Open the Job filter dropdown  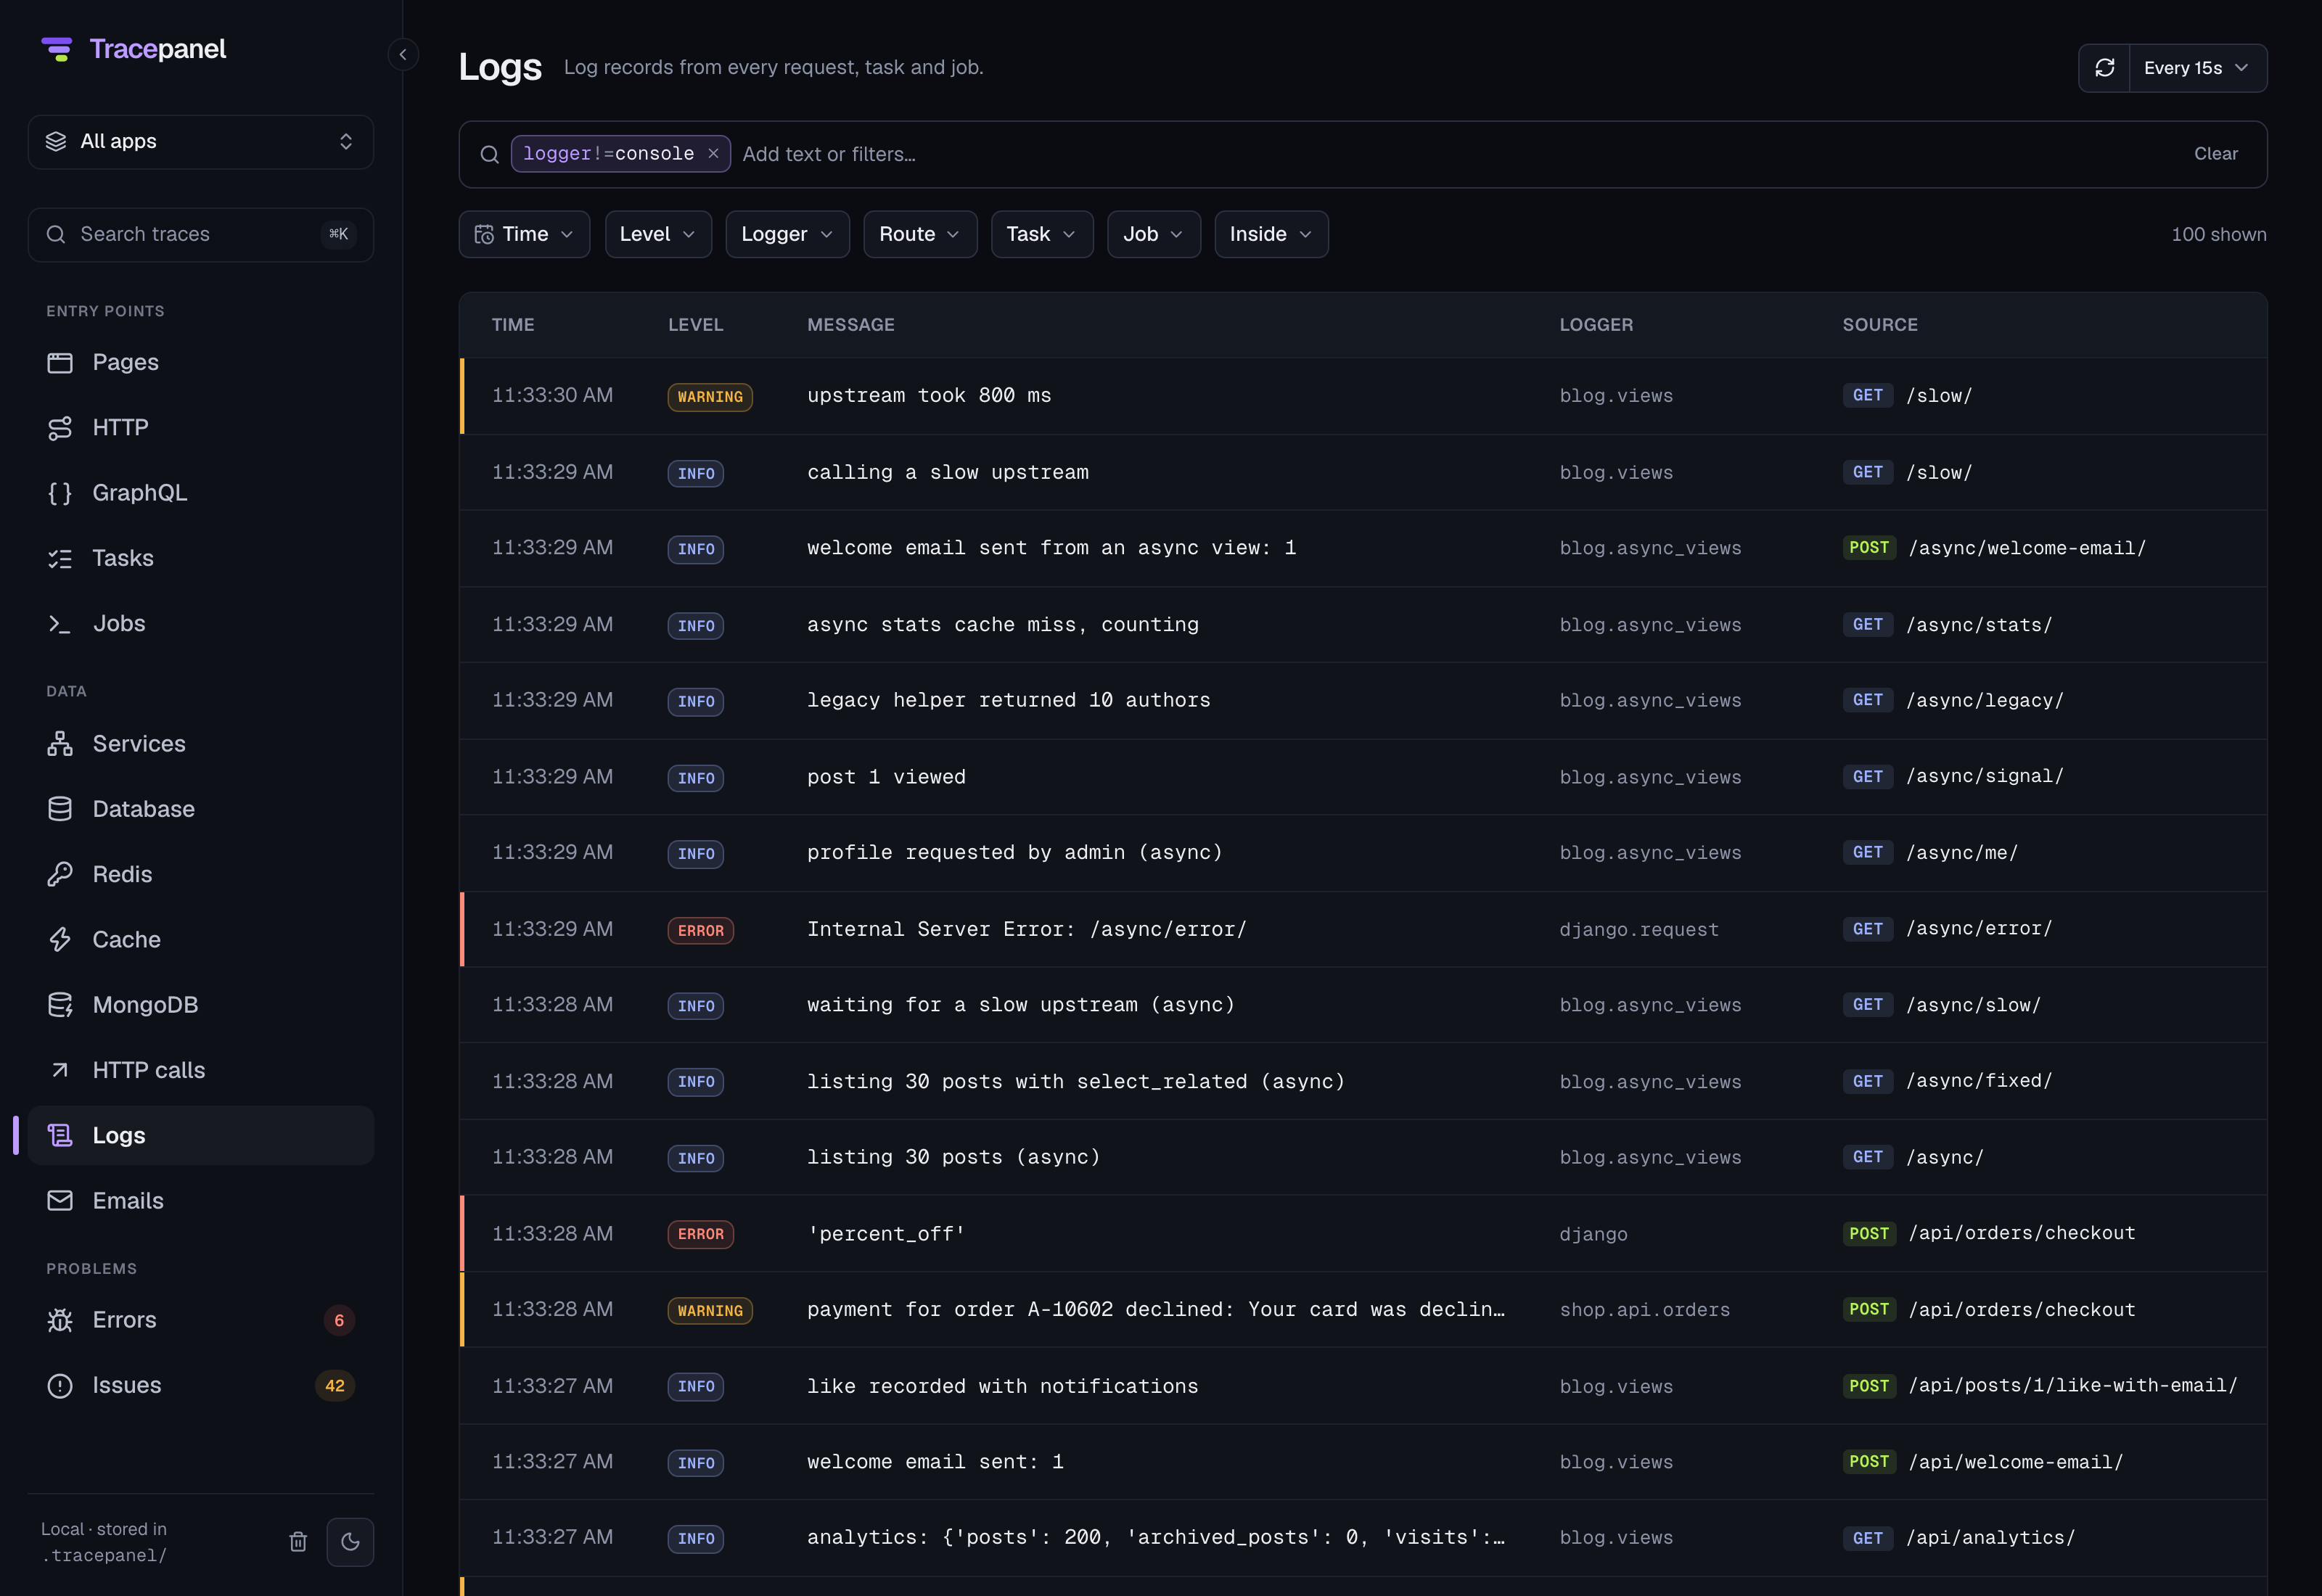tap(1154, 234)
